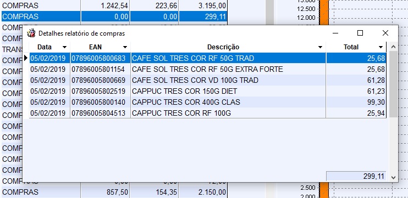Select row CAPPUC TRES COR RF 100G

[207, 113]
